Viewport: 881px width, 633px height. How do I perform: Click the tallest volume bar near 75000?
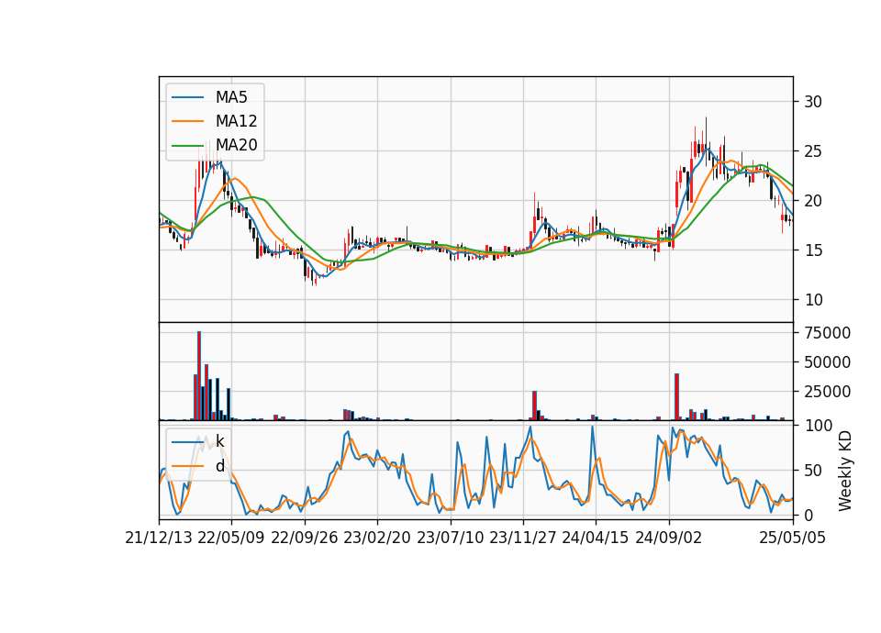pos(199,376)
